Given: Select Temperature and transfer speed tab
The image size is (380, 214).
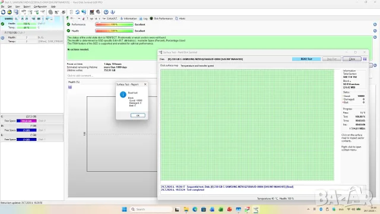Looking at the screenshot, I should 197,66.
